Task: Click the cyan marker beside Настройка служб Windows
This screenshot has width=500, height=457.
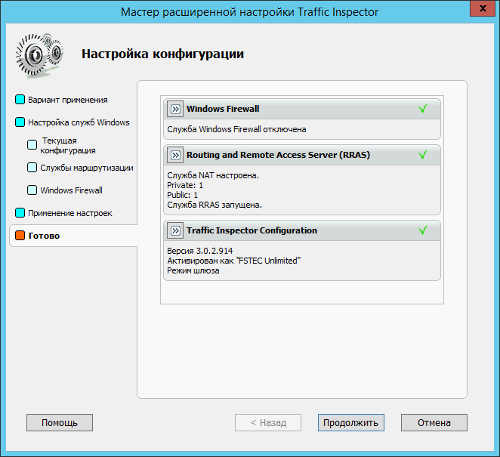Action: [20, 122]
